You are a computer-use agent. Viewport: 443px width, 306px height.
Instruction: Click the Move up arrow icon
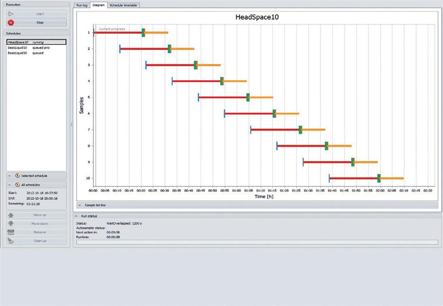point(11,215)
